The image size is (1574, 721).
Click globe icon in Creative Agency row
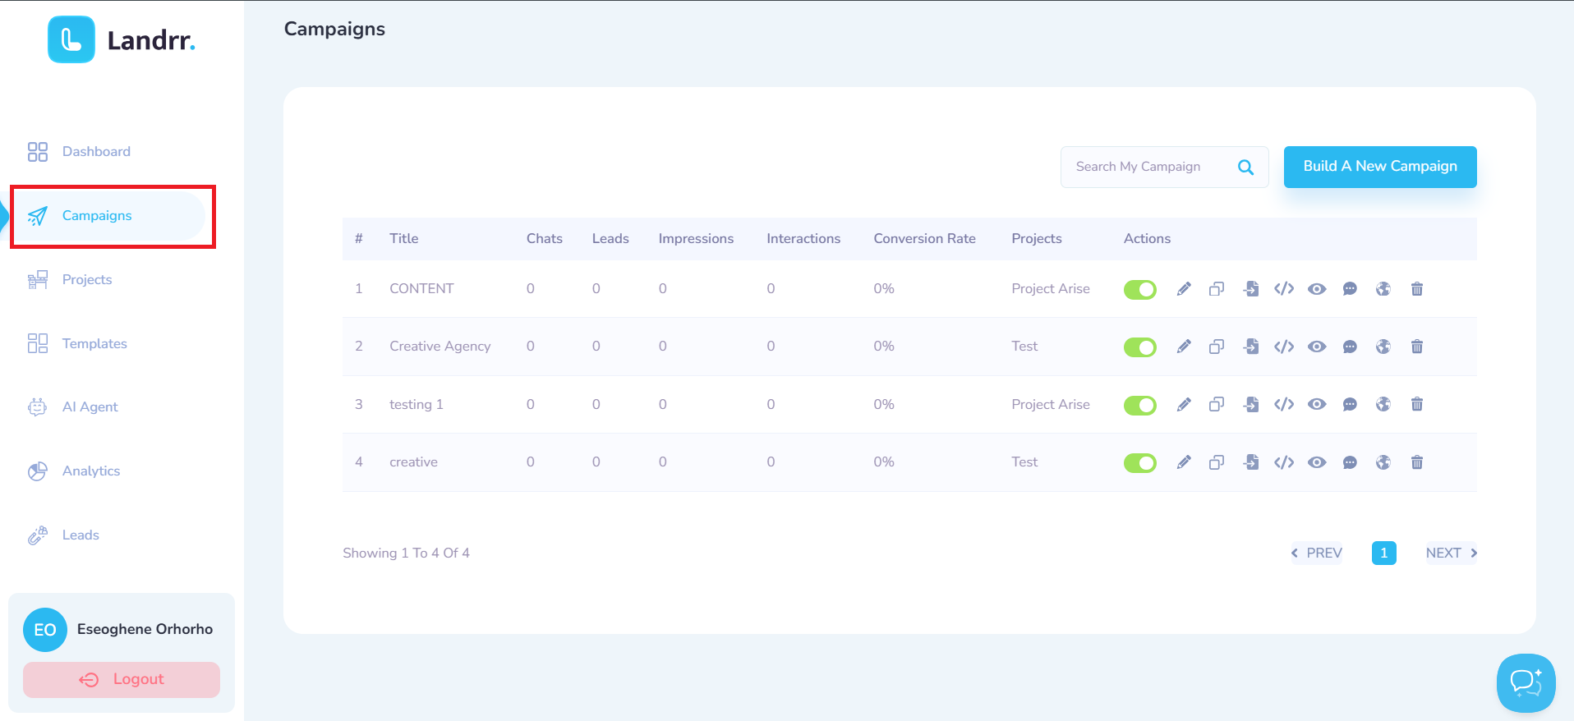click(x=1383, y=347)
